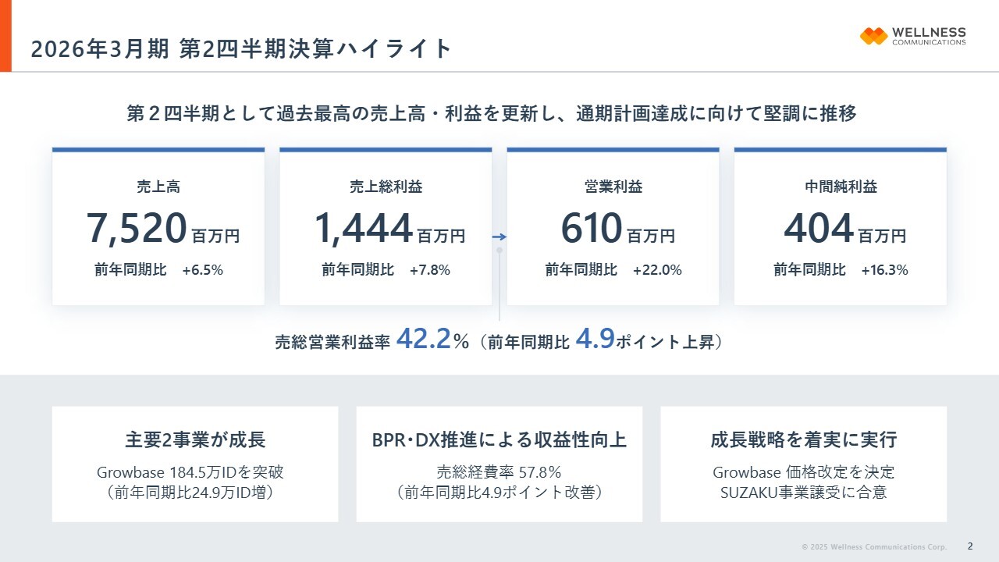This screenshot has height=562, width=999.
Task: Click the blue arrow pointing to 営業利益
Action: [499, 237]
